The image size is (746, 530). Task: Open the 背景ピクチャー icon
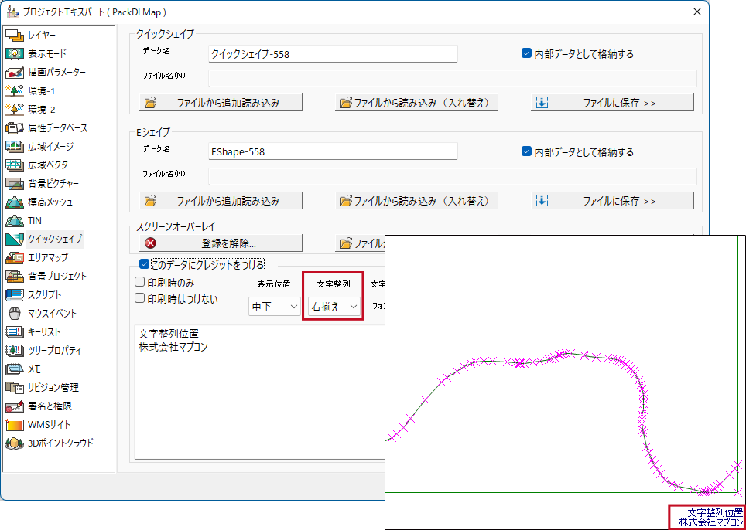(14, 183)
